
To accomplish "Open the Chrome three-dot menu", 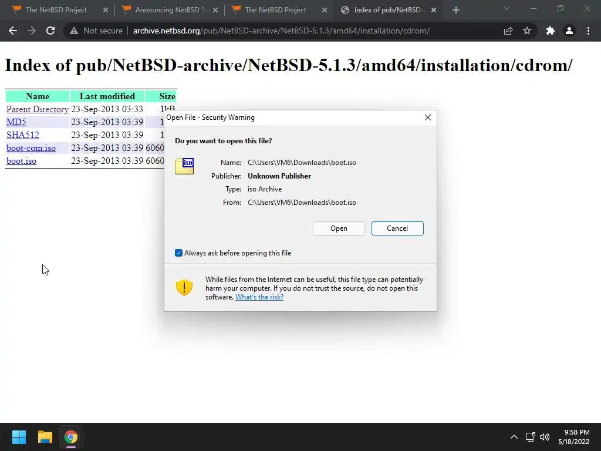I will coord(588,31).
